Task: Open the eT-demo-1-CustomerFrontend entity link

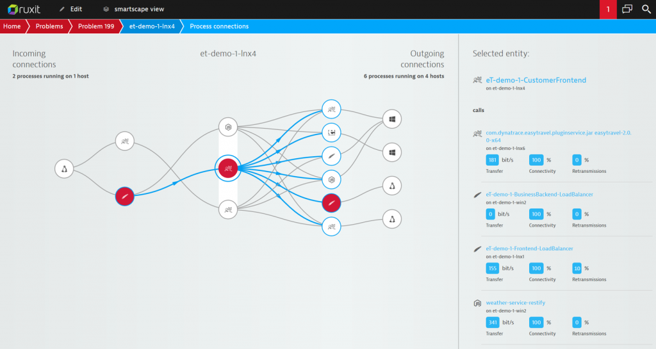Action: coord(536,80)
